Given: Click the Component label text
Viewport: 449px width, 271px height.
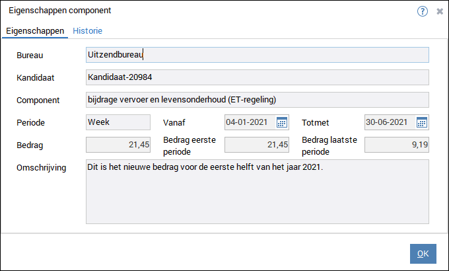Looking at the screenshot, I should (38, 100).
